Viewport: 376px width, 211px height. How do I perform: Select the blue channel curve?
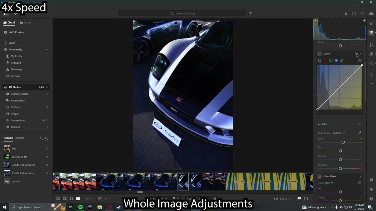tap(336, 60)
